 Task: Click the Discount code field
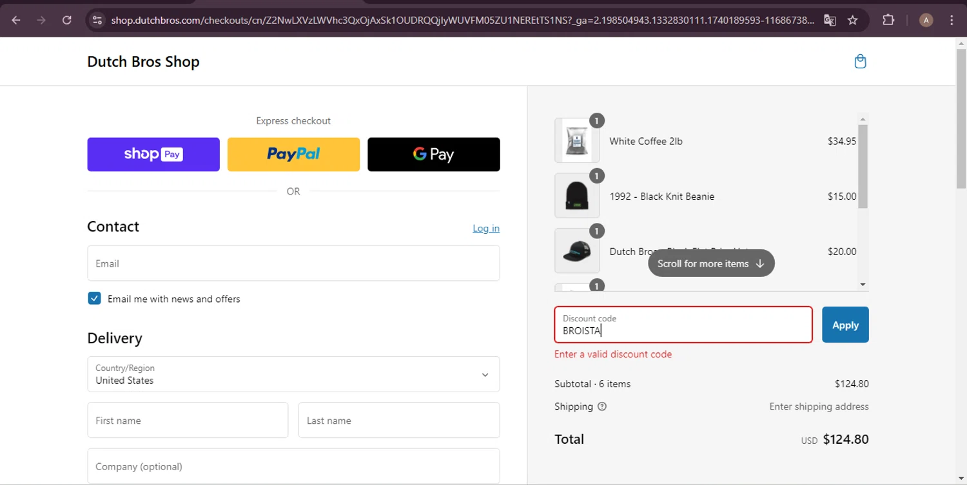click(x=683, y=325)
